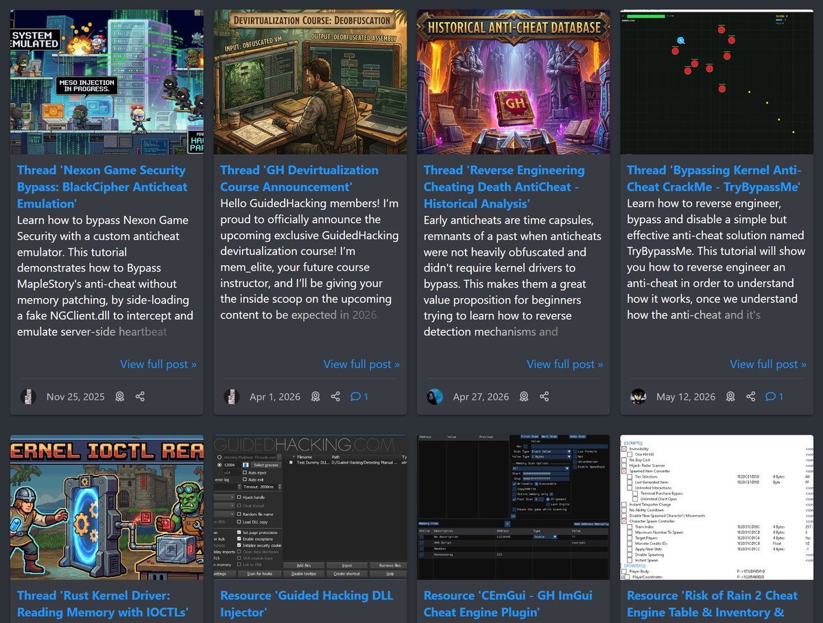View full post for TryBypassMe CrackMe thread
This screenshot has height=623, width=823.
pyautogui.click(x=768, y=365)
